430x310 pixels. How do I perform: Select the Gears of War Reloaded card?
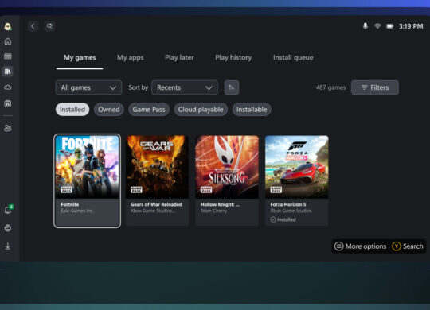point(157,180)
